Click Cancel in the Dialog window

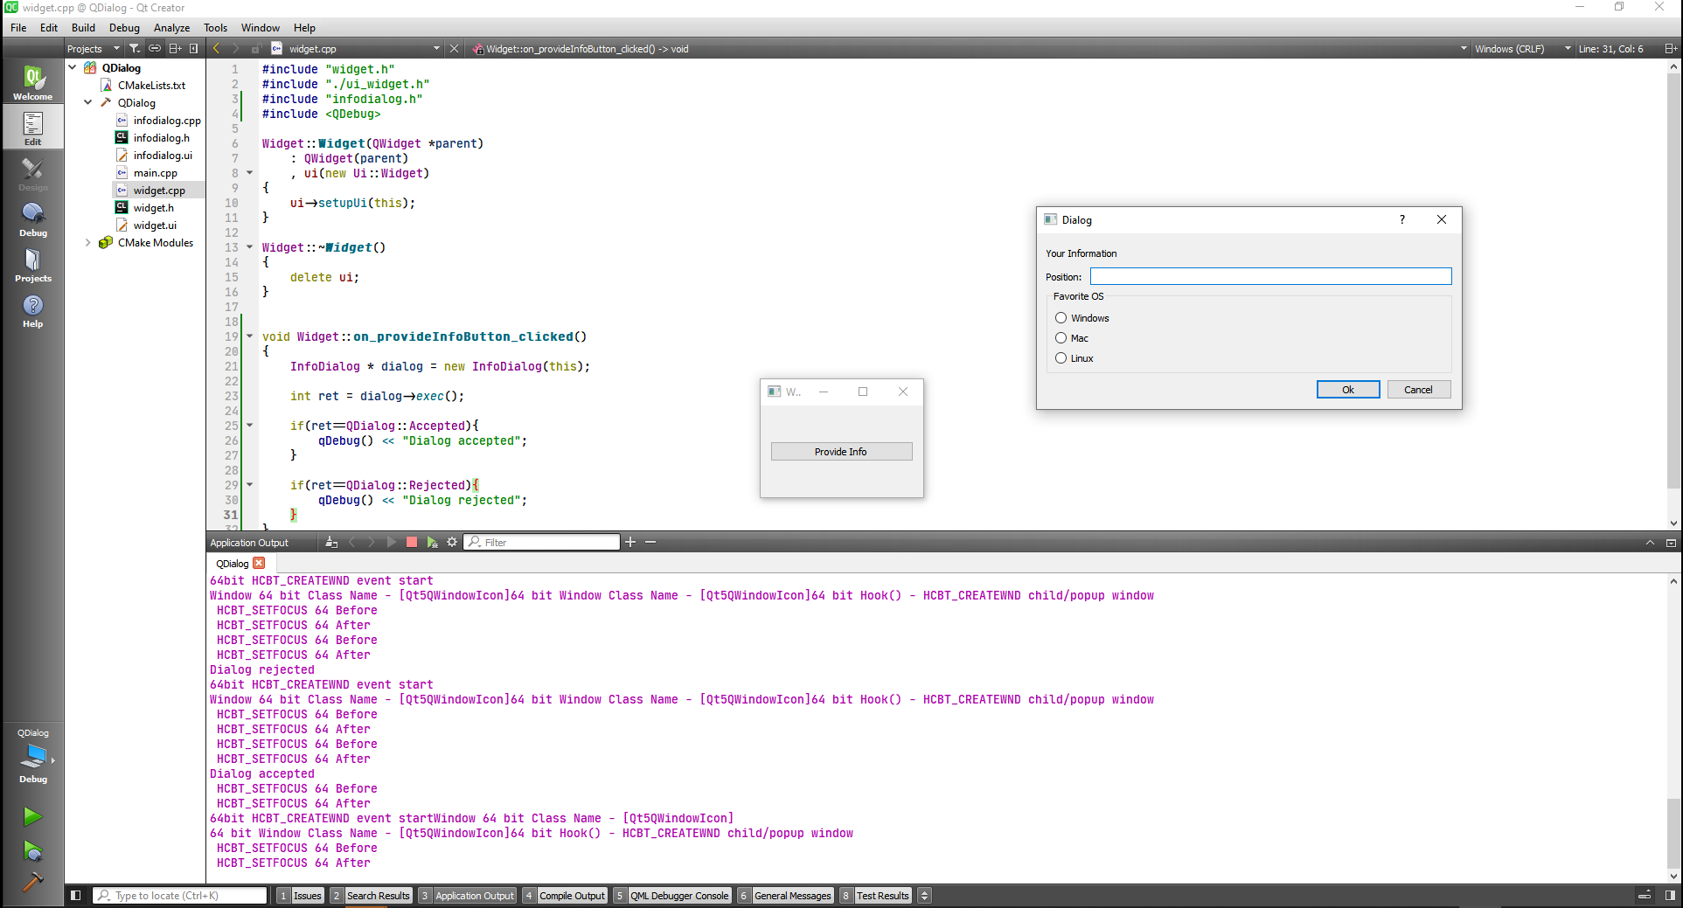click(1418, 390)
